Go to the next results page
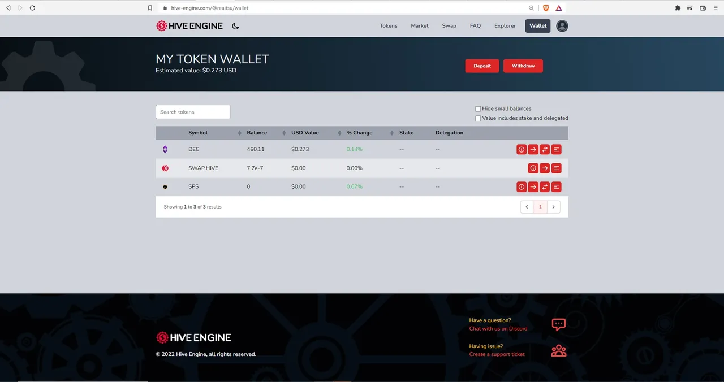This screenshot has height=382, width=724. click(x=553, y=207)
